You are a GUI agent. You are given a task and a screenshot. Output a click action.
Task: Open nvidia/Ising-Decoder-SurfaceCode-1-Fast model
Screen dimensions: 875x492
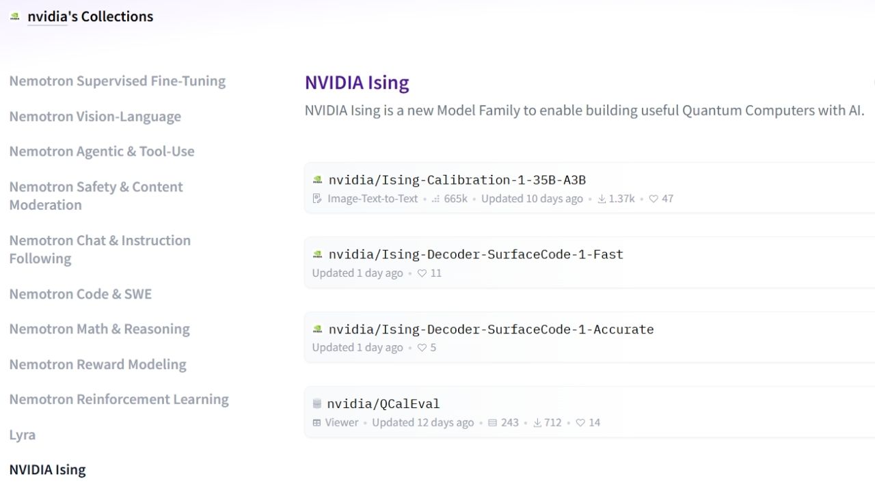[476, 254]
